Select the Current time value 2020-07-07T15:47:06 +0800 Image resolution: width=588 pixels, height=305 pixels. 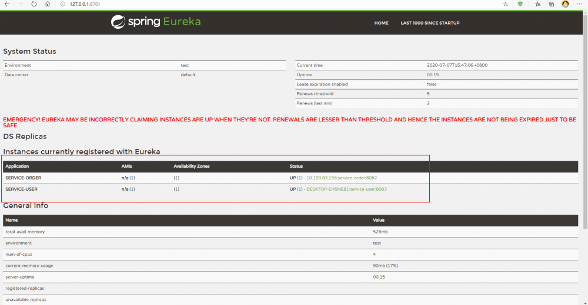(457, 65)
